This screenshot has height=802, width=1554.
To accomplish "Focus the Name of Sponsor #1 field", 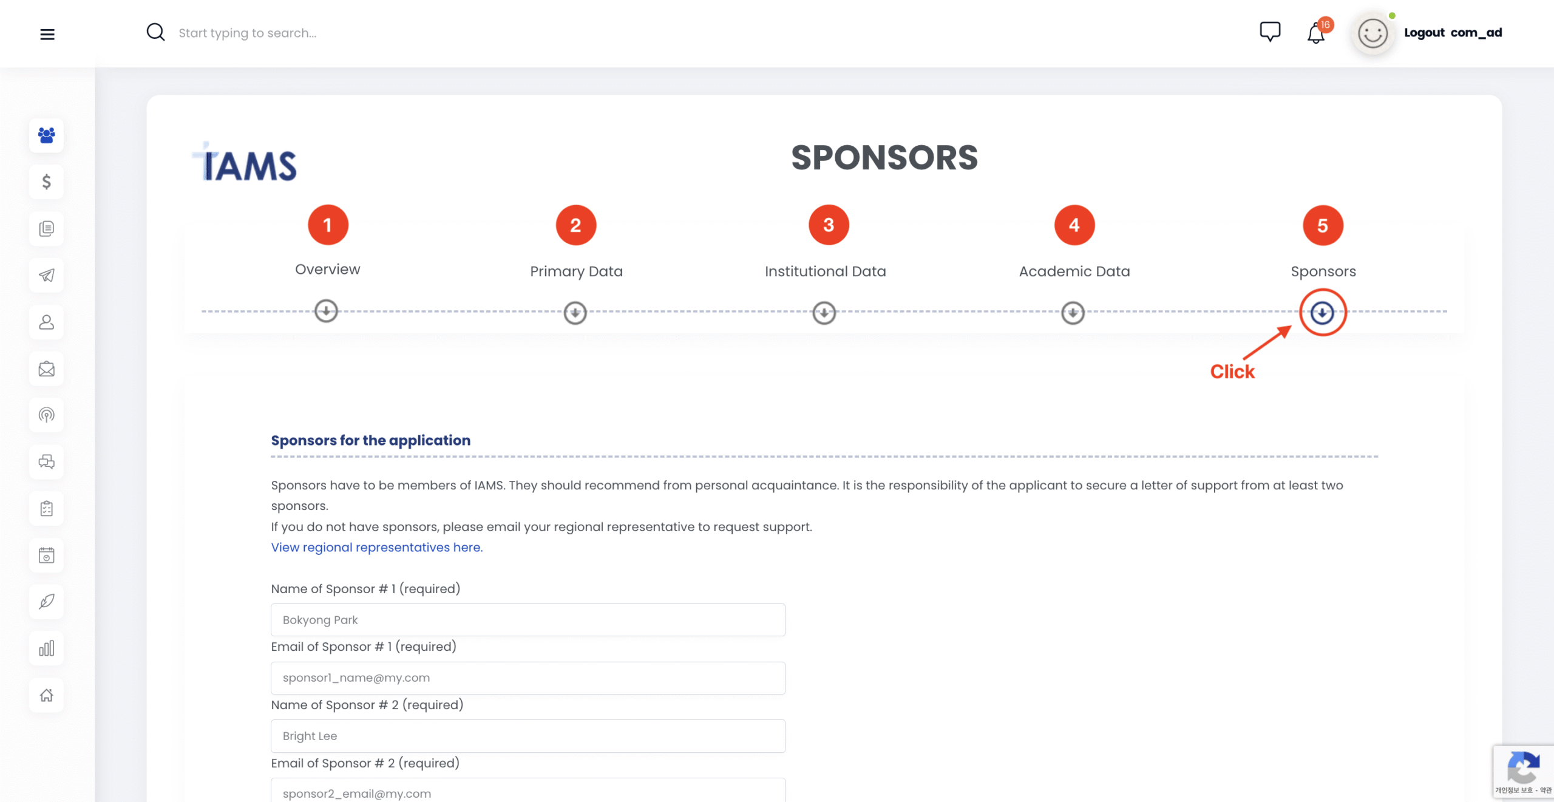I will point(528,620).
